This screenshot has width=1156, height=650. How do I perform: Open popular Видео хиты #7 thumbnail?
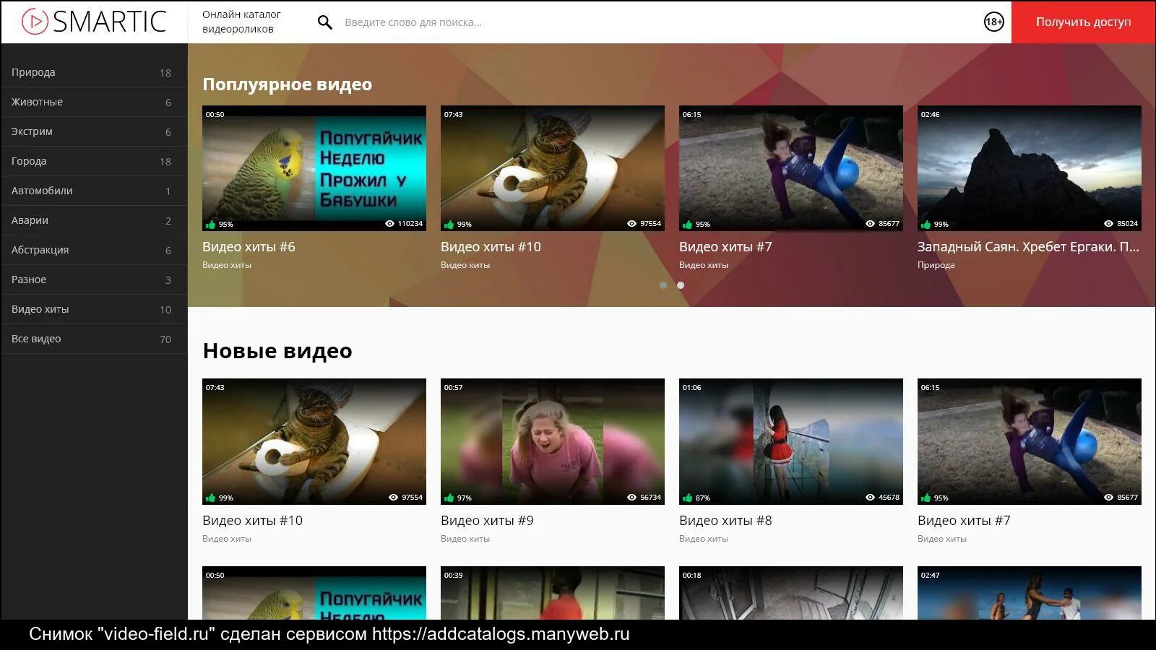[791, 168]
